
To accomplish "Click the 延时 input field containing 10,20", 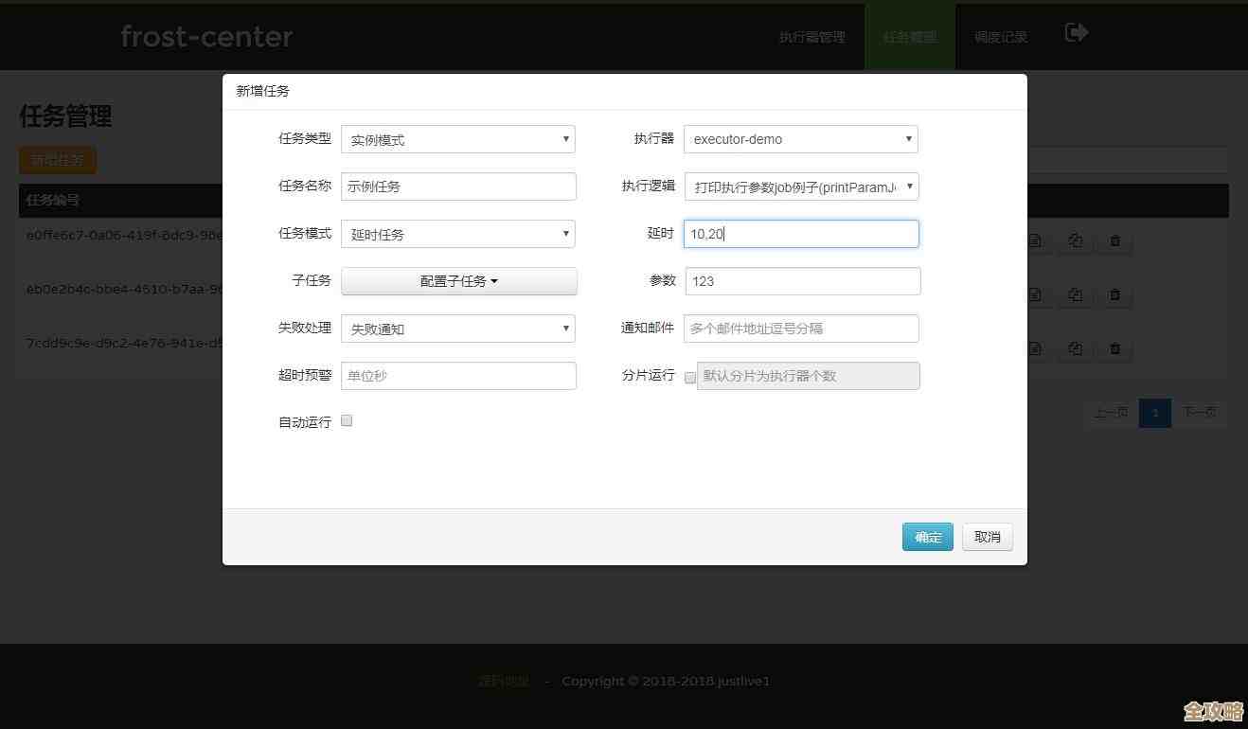I will click(x=801, y=233).
